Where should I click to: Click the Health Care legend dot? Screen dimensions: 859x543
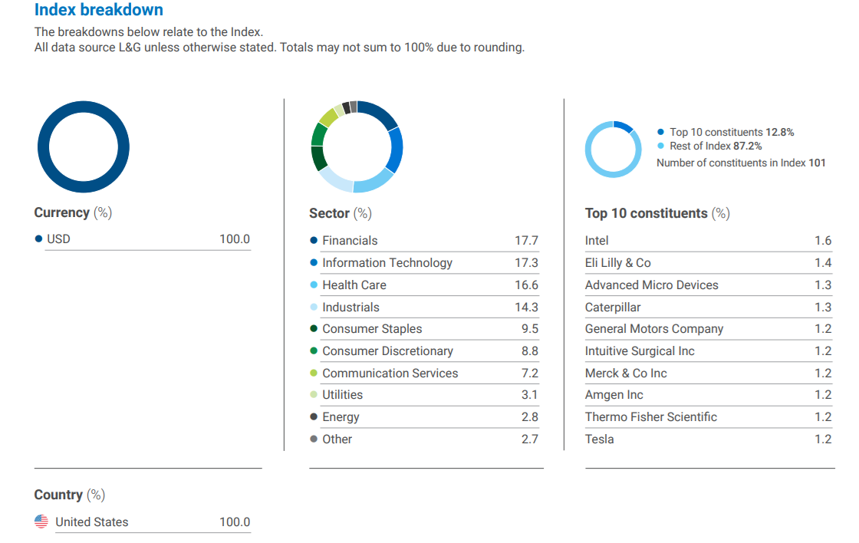tap(314, 285)
